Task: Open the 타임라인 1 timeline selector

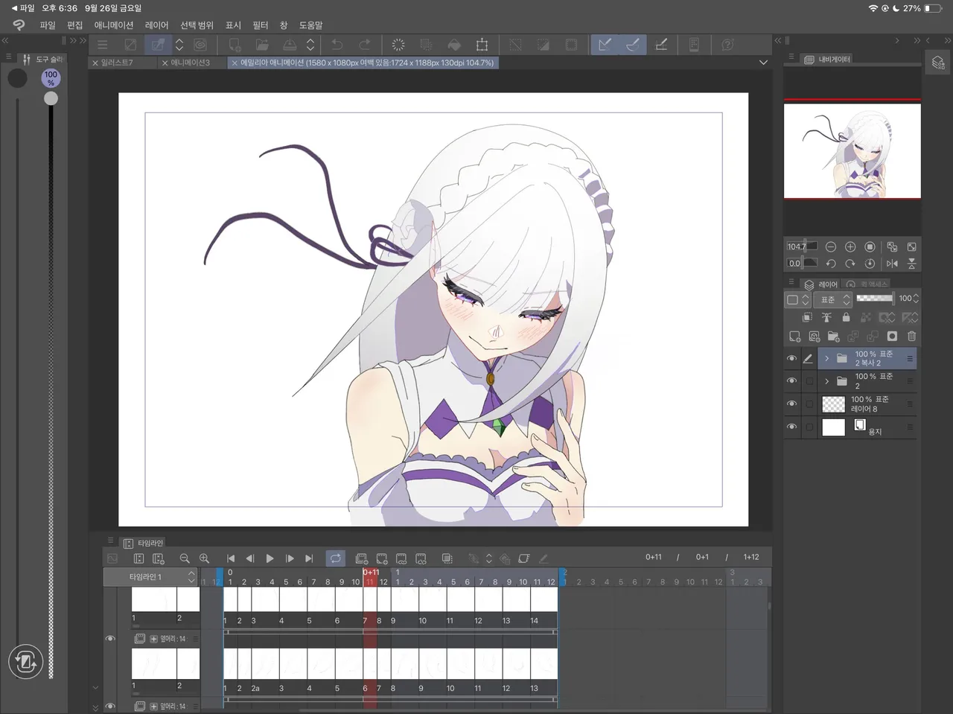Action: pyautogui.click(x=151, y=577)
